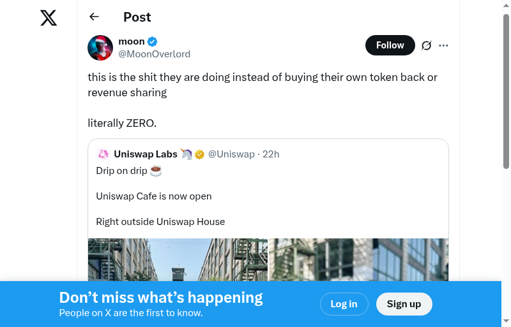Click the X logo icon
This screenshot has height=327, width=511.
[x=49, y=18]
